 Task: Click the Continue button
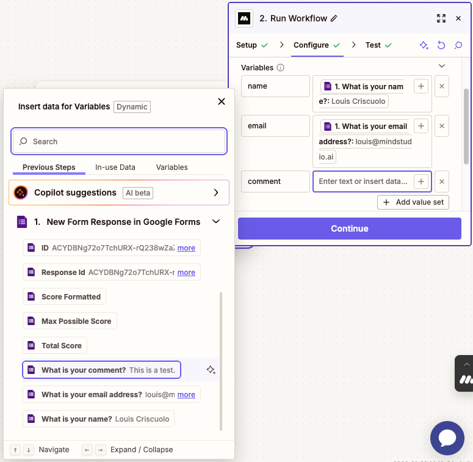[x=349, y=229]
